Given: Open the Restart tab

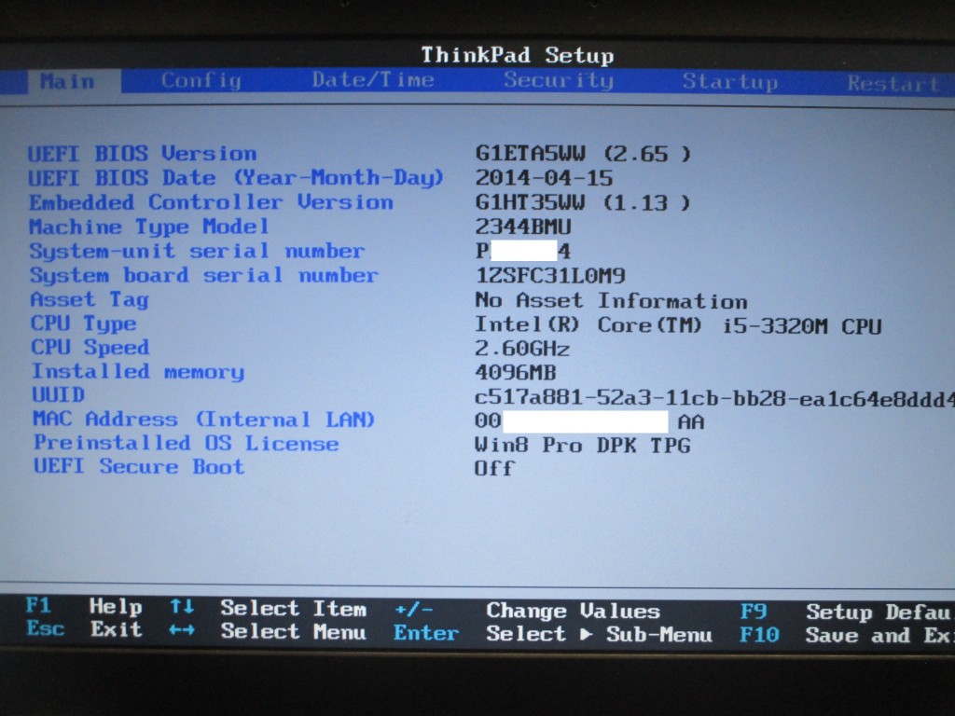Looking at the screenshot, I should [893, 83].
